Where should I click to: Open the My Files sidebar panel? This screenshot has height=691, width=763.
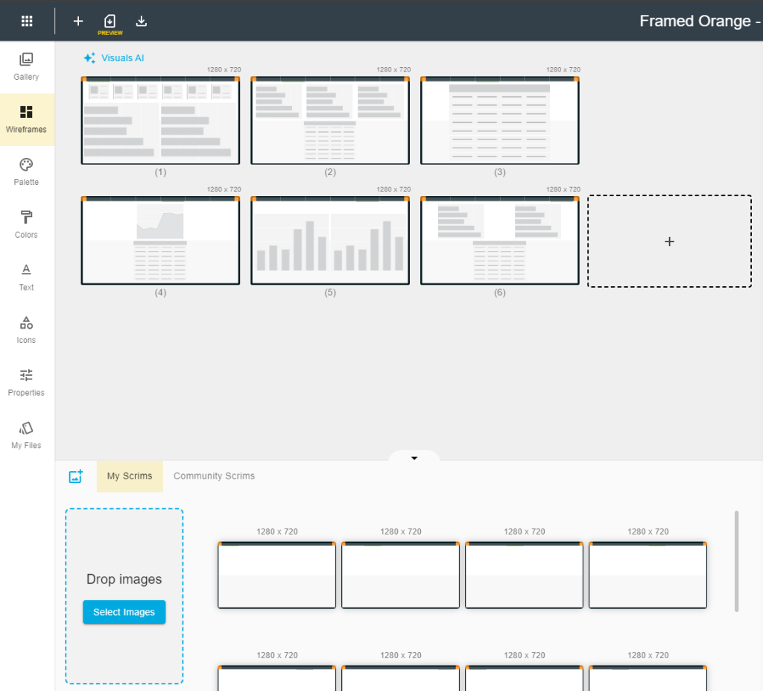26,435
